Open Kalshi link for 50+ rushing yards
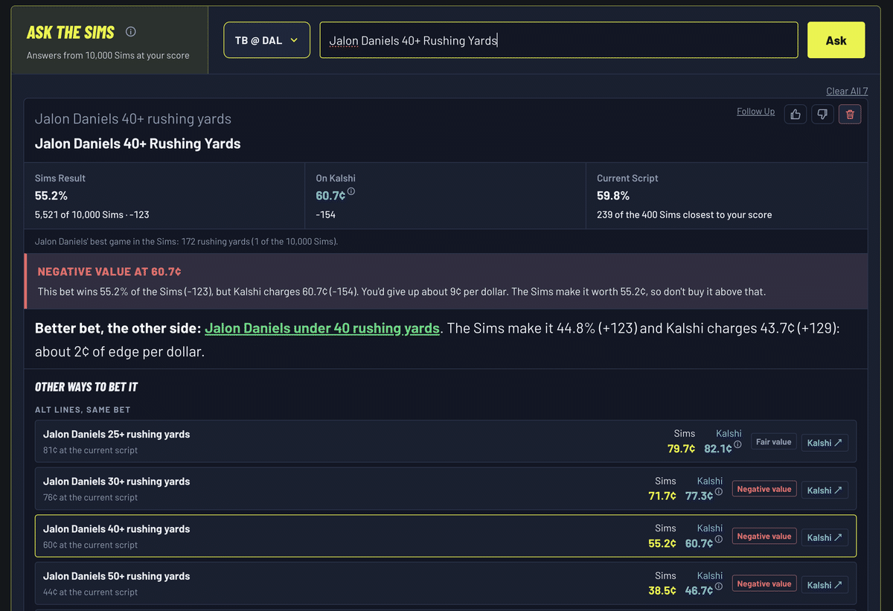 825,584
